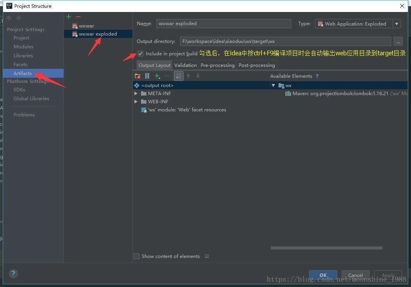
Task: Select the wx:war artifact
Action: 86,26
